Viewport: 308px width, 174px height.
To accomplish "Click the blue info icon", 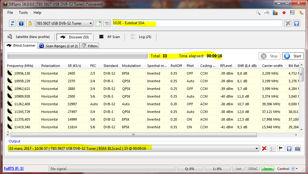I will click(x=21, y=23).
